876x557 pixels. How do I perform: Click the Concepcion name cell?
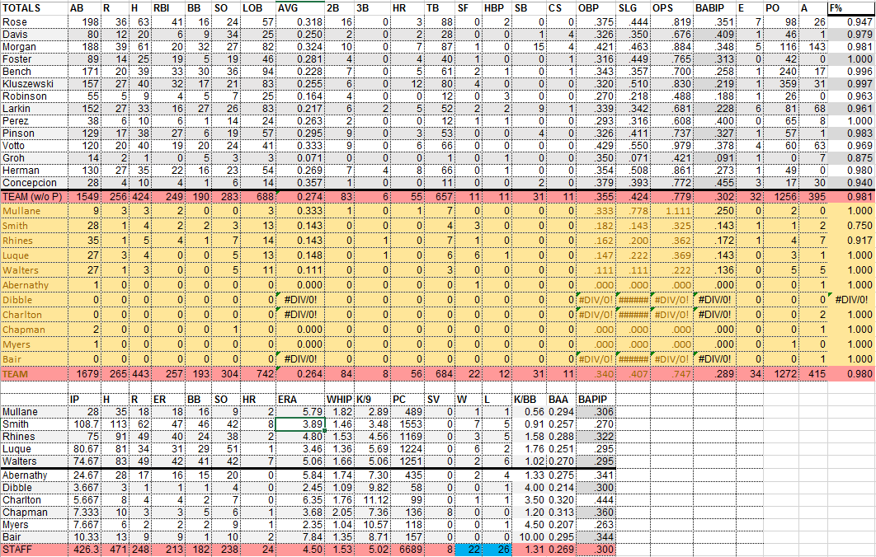point(34,182)
